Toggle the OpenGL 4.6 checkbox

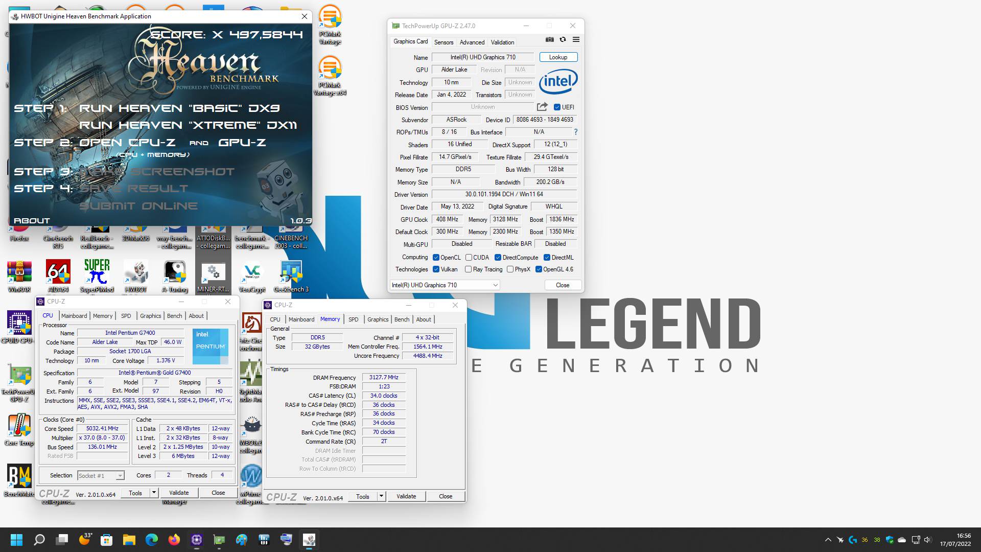point(539,269)
